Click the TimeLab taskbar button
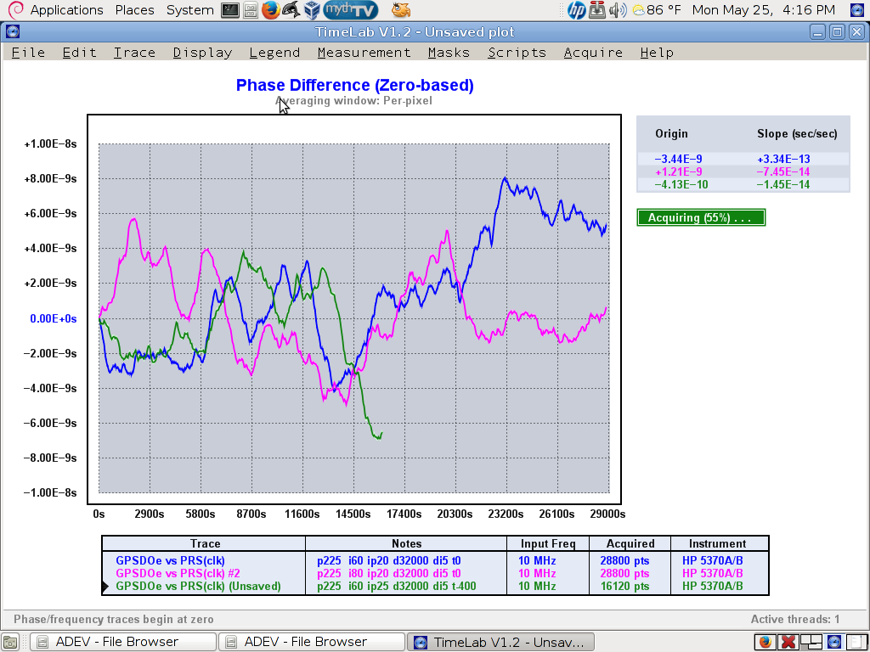This screenshot has width=870, height=652. coord(500,642)
